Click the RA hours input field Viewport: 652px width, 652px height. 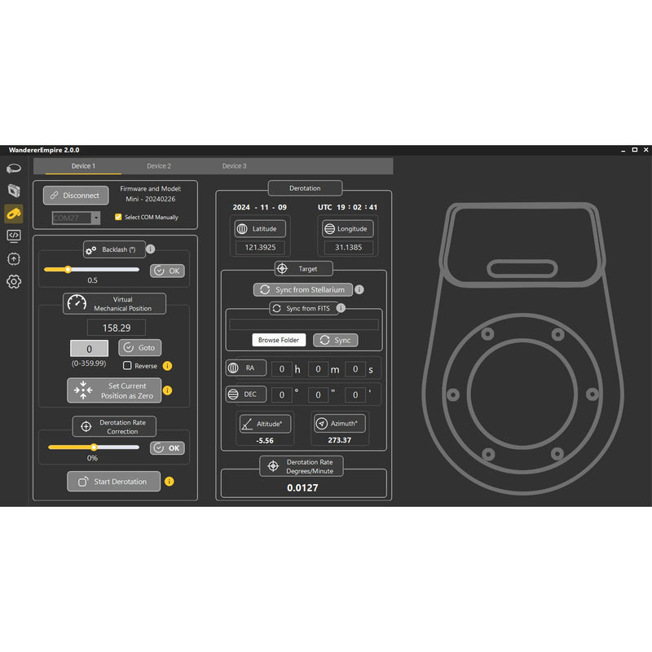281,369
